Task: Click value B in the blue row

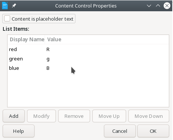Action: [48, 68]
